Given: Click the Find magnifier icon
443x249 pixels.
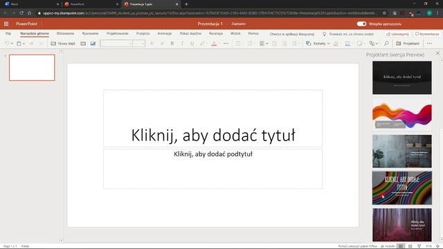Looking at the screenshot, I should click(386, 44).
